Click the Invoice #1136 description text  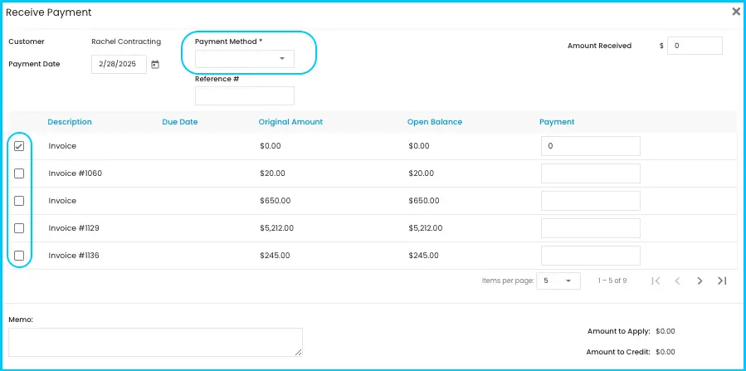tap(74, 256)
